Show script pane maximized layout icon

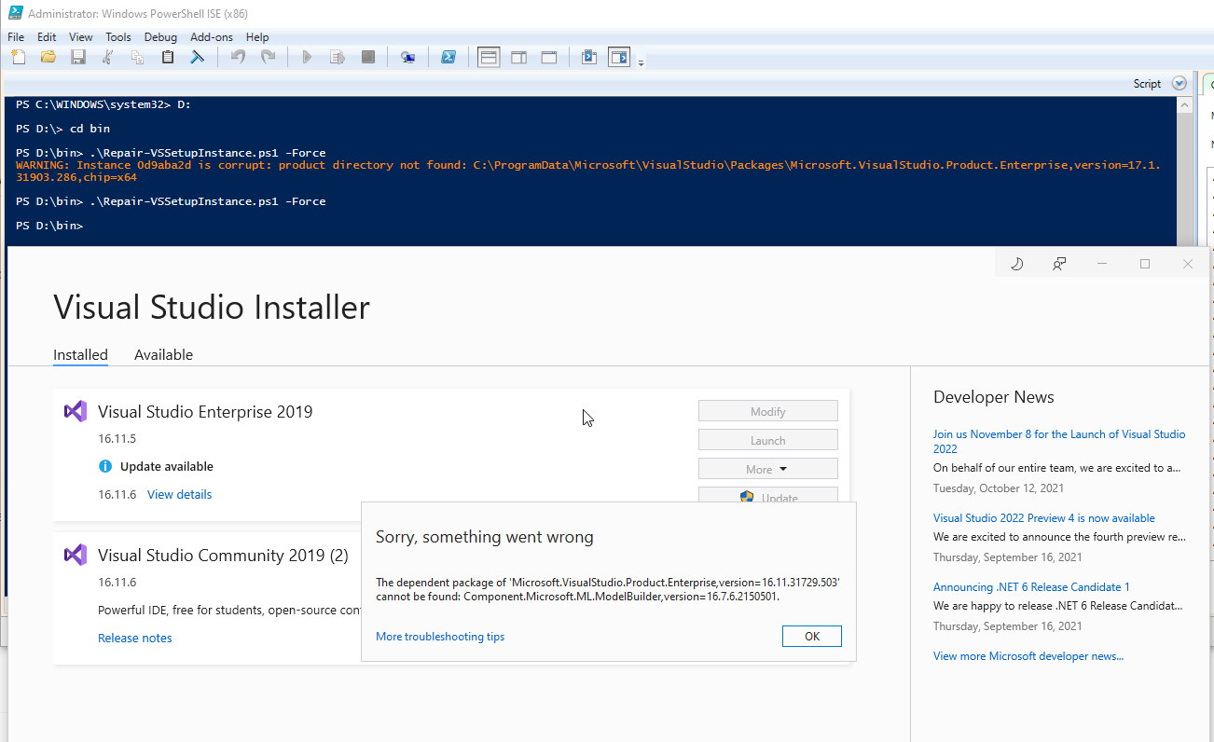(x=549, y=57)
